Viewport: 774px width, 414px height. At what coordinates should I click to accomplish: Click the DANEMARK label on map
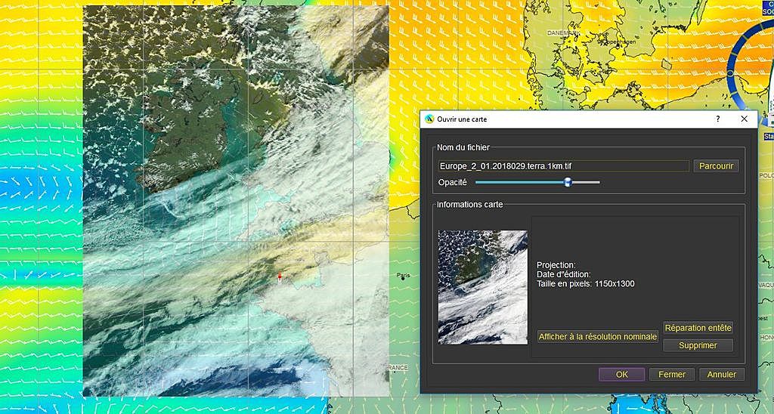[564, 32]
